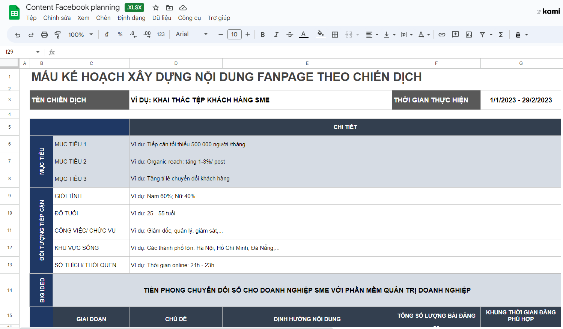The width and height of the screenshot is (563, 329).
Task: Toggle bold formatting
Action: pos(263,35)
